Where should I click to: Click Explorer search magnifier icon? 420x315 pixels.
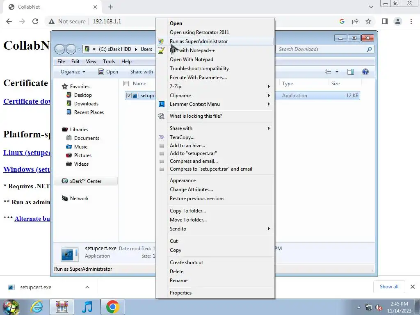point(369,49)
